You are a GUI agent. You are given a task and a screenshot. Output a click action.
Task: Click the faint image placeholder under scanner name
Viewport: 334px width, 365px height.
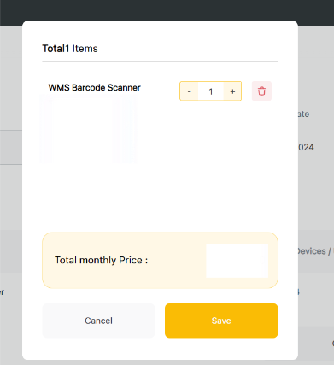(89, 129)
